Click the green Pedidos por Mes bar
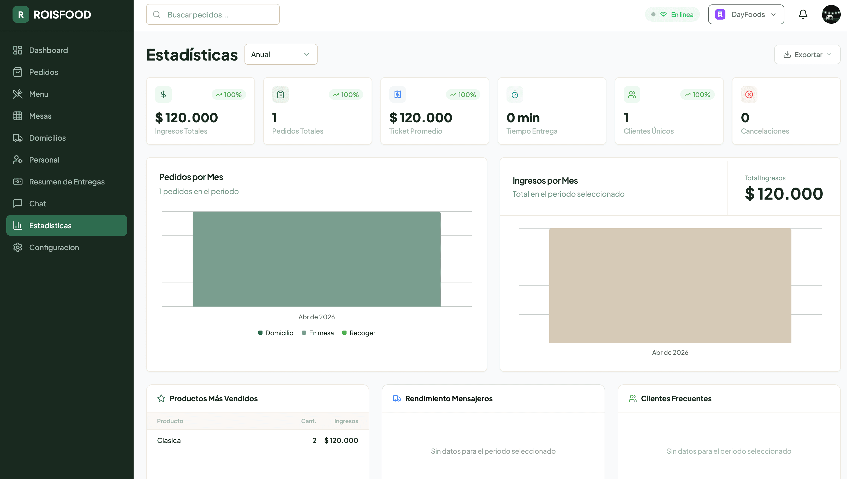The width and height of the screenshot is (847, 479). click(x=317, y=259)
